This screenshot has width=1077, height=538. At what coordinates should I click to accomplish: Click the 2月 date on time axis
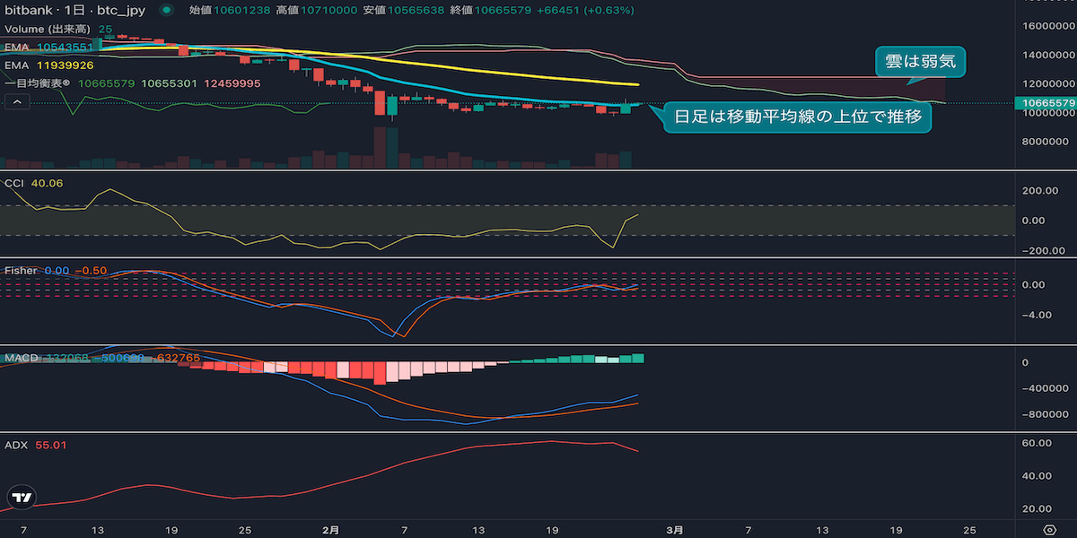[x=330, y=530]
